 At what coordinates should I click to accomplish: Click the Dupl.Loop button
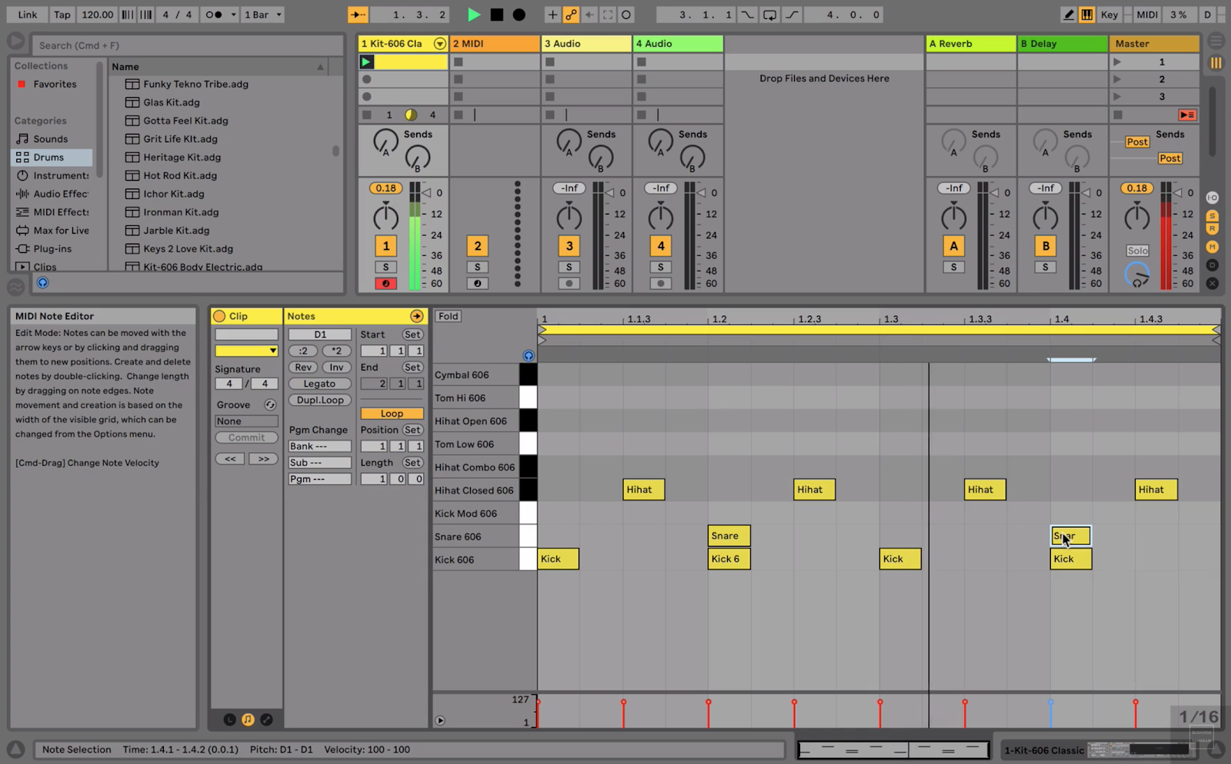[x=320, y=400]
